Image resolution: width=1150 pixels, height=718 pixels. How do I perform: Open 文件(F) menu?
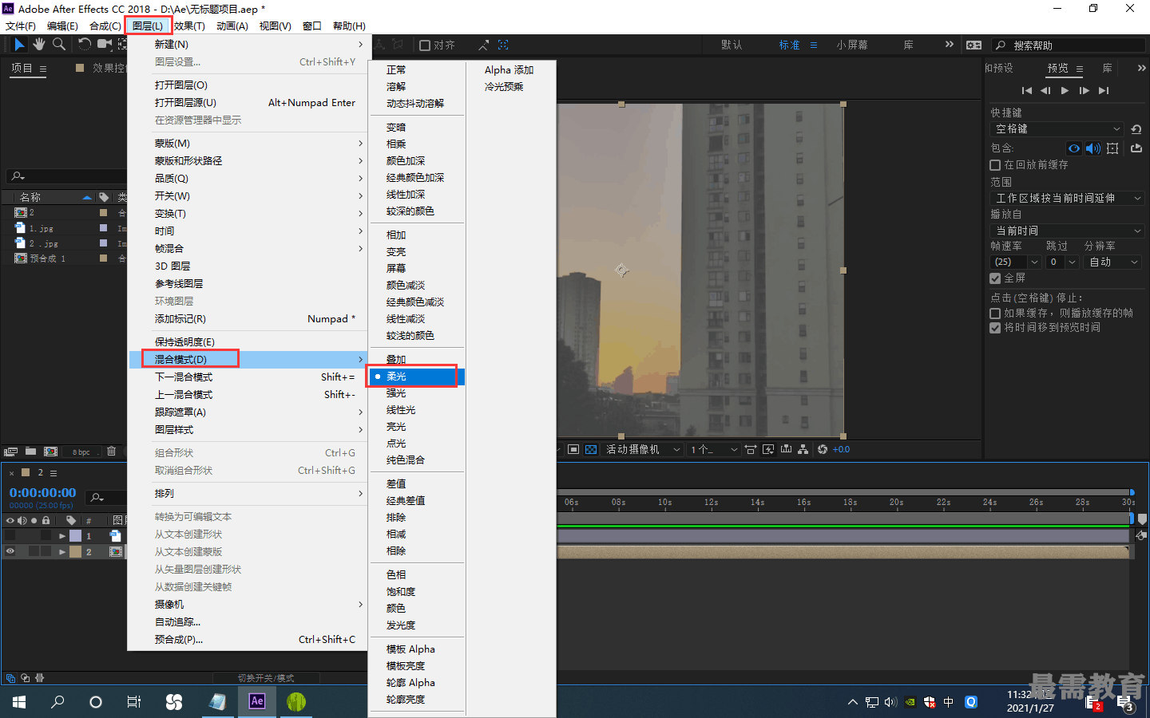pyautogui.click(x=21, y=26)
